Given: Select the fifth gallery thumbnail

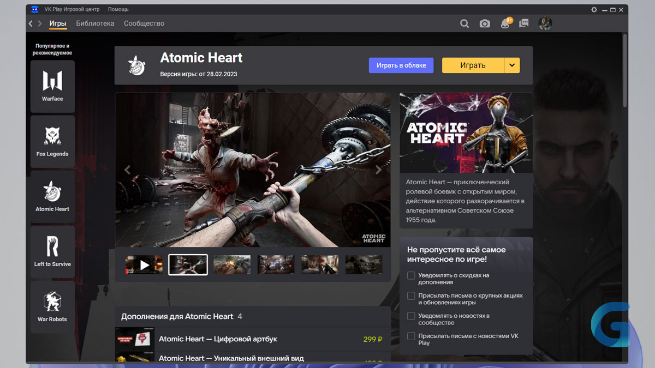Looking at the screenshot, I should 320,265.
